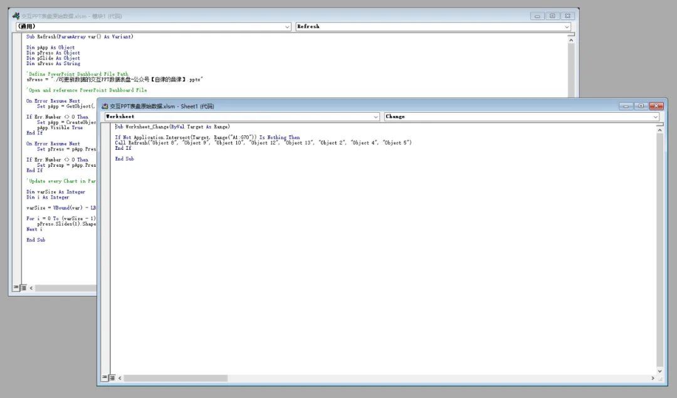Expand the Refresh procedure dropdown
The width and height of the screenshot is (677, 398).
click(x=567, y=27)
